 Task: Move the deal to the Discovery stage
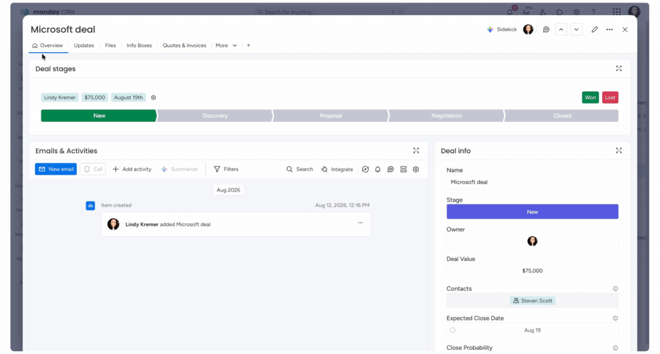(x=215, y=116)
